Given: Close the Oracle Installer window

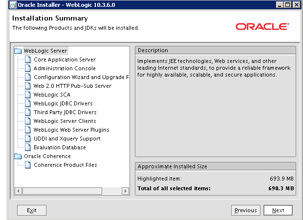Looking at the screenshot, I should [x=296, y=5].
